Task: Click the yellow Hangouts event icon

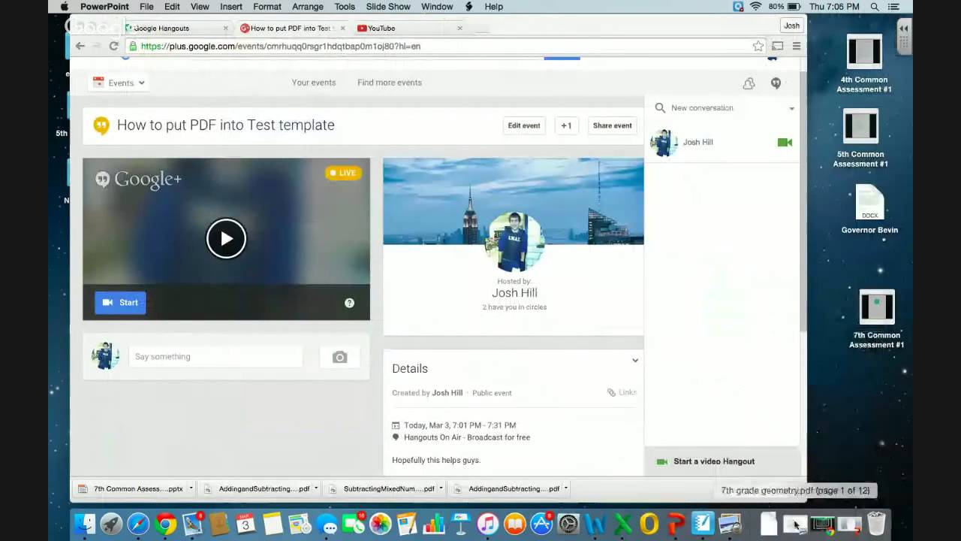Action: [101, 125]
